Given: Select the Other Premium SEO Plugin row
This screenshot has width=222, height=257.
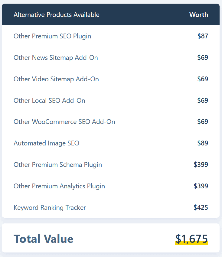Looking at the screenshot, I should (x=111, y=36).
